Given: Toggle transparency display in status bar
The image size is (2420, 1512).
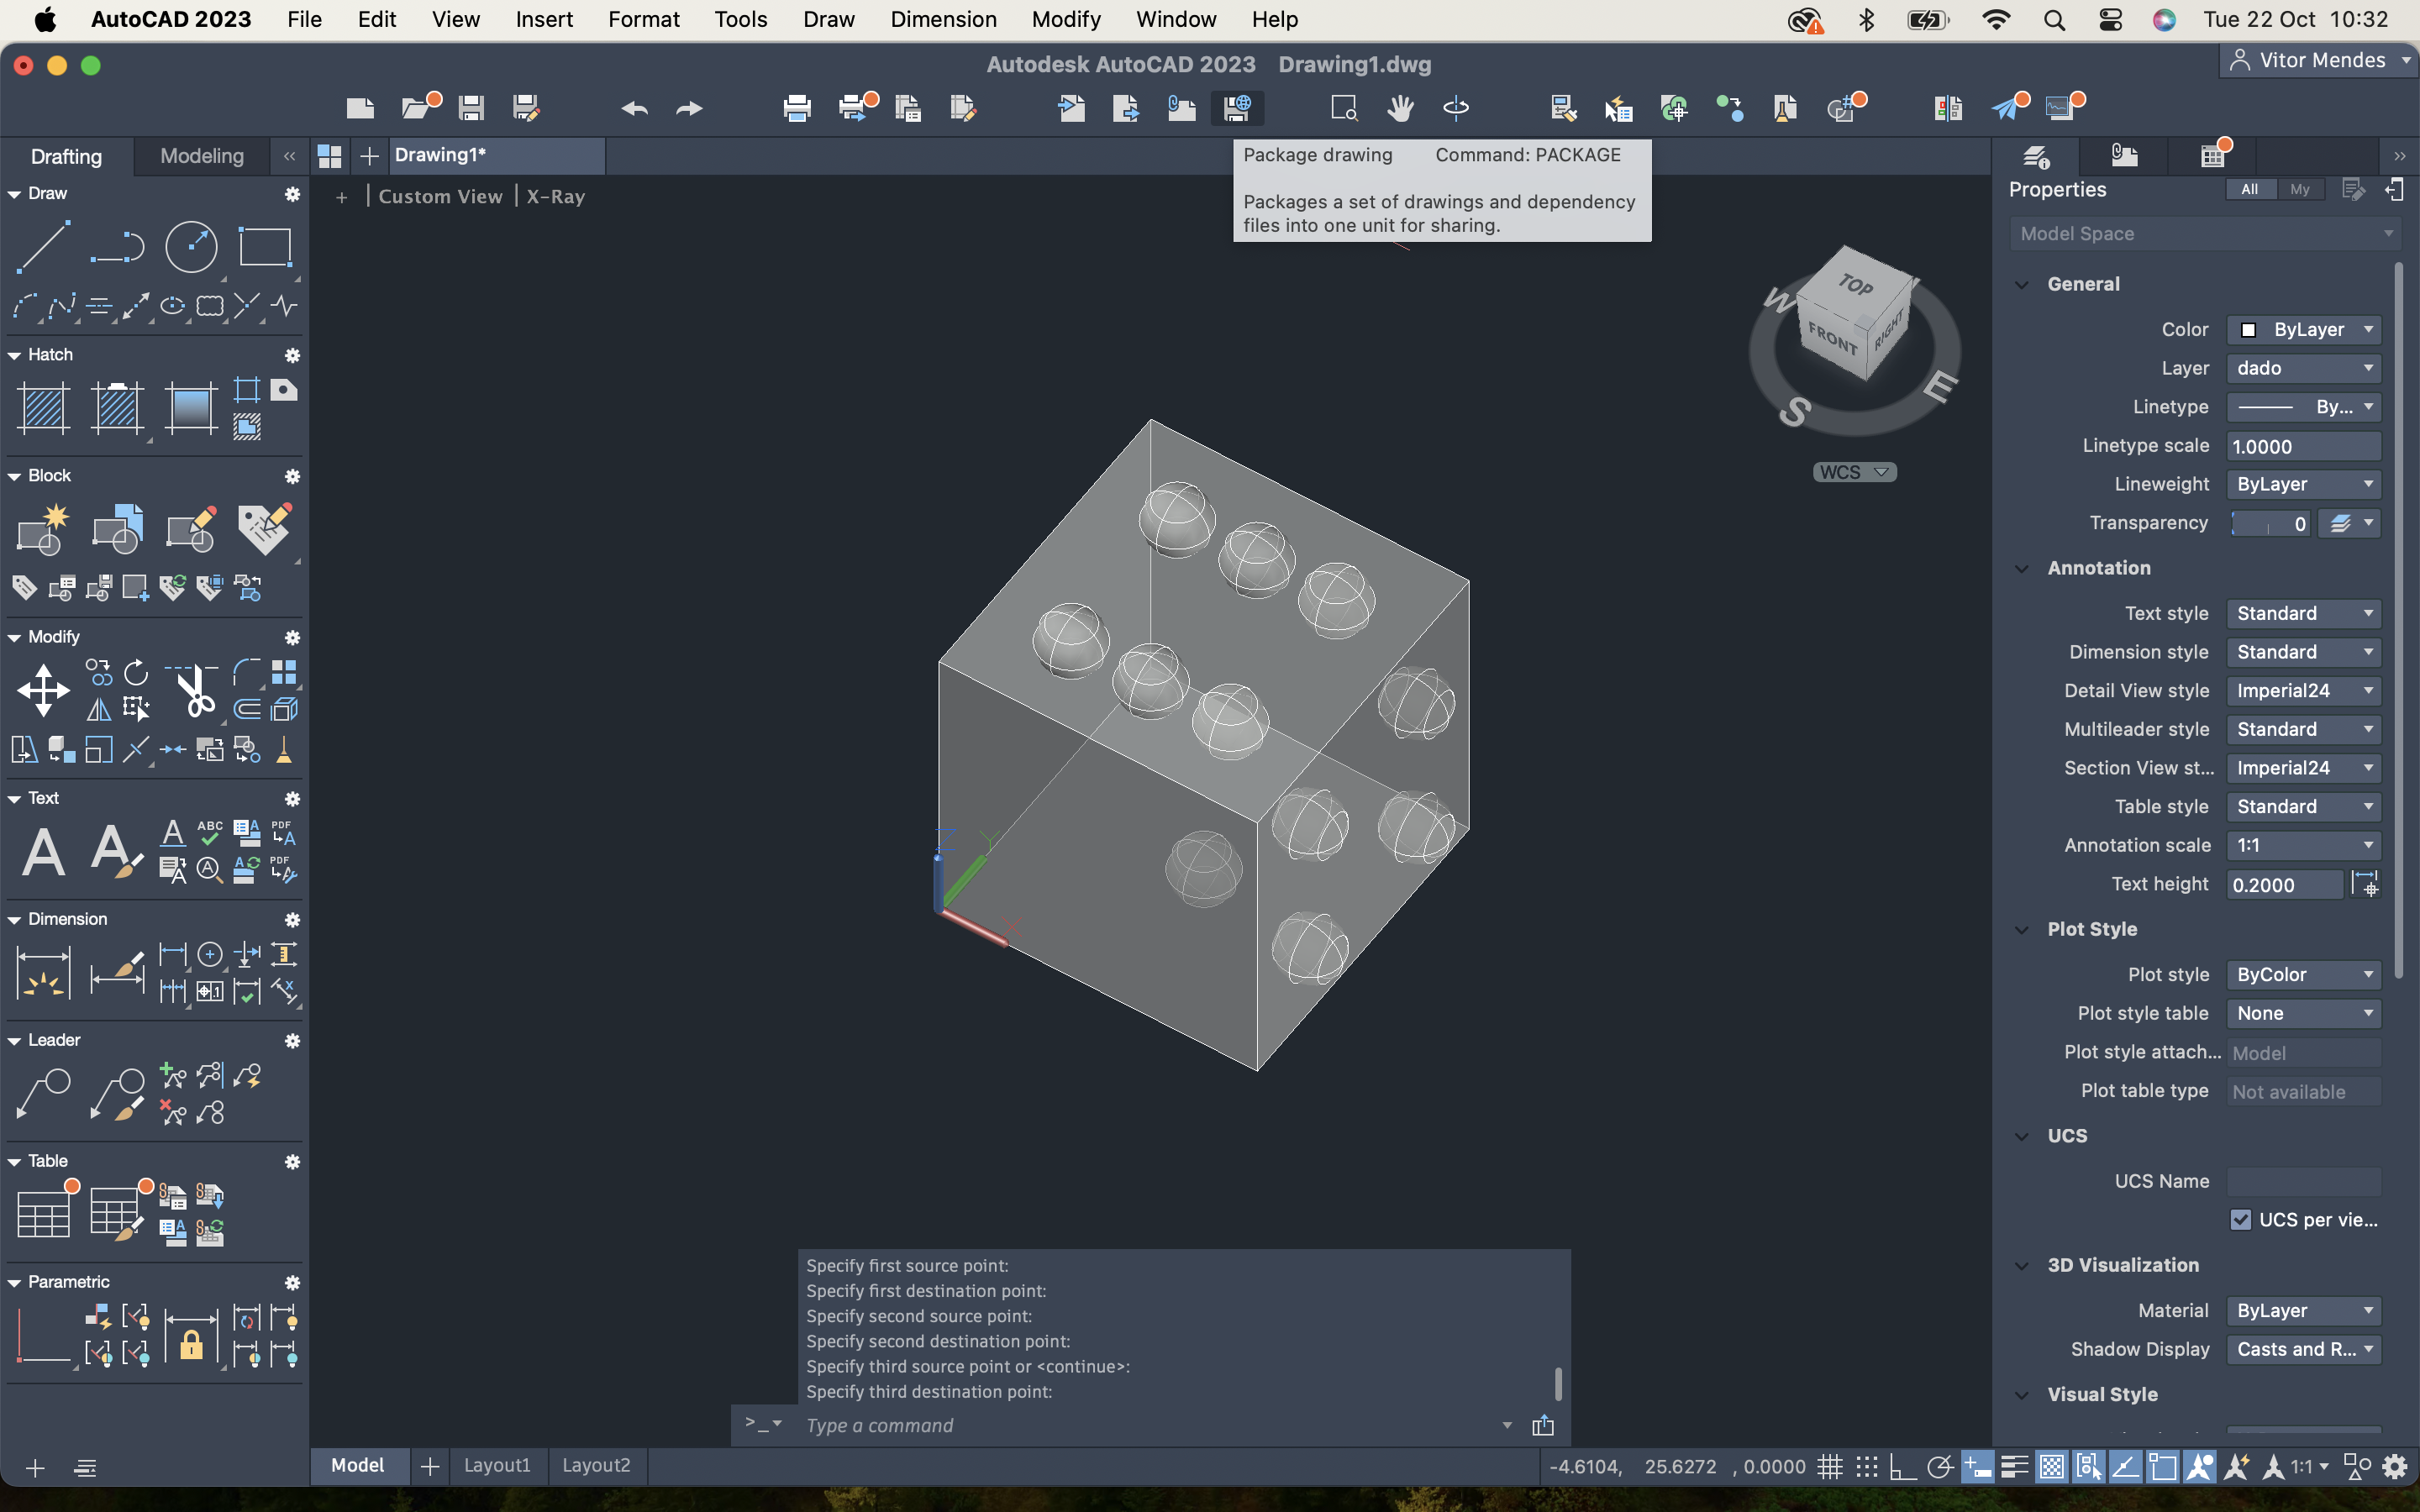Looking at the screenshot, I should pos(2051,1467).
